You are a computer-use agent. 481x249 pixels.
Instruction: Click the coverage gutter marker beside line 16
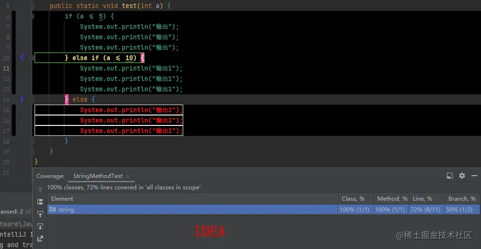click(x=14, y=120)
